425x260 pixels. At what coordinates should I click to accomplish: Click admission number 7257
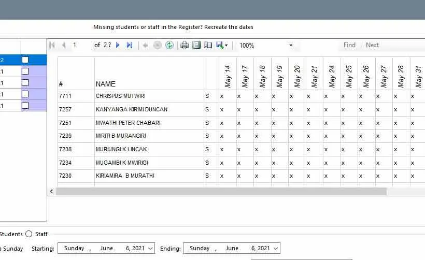(x=65, y=109)
